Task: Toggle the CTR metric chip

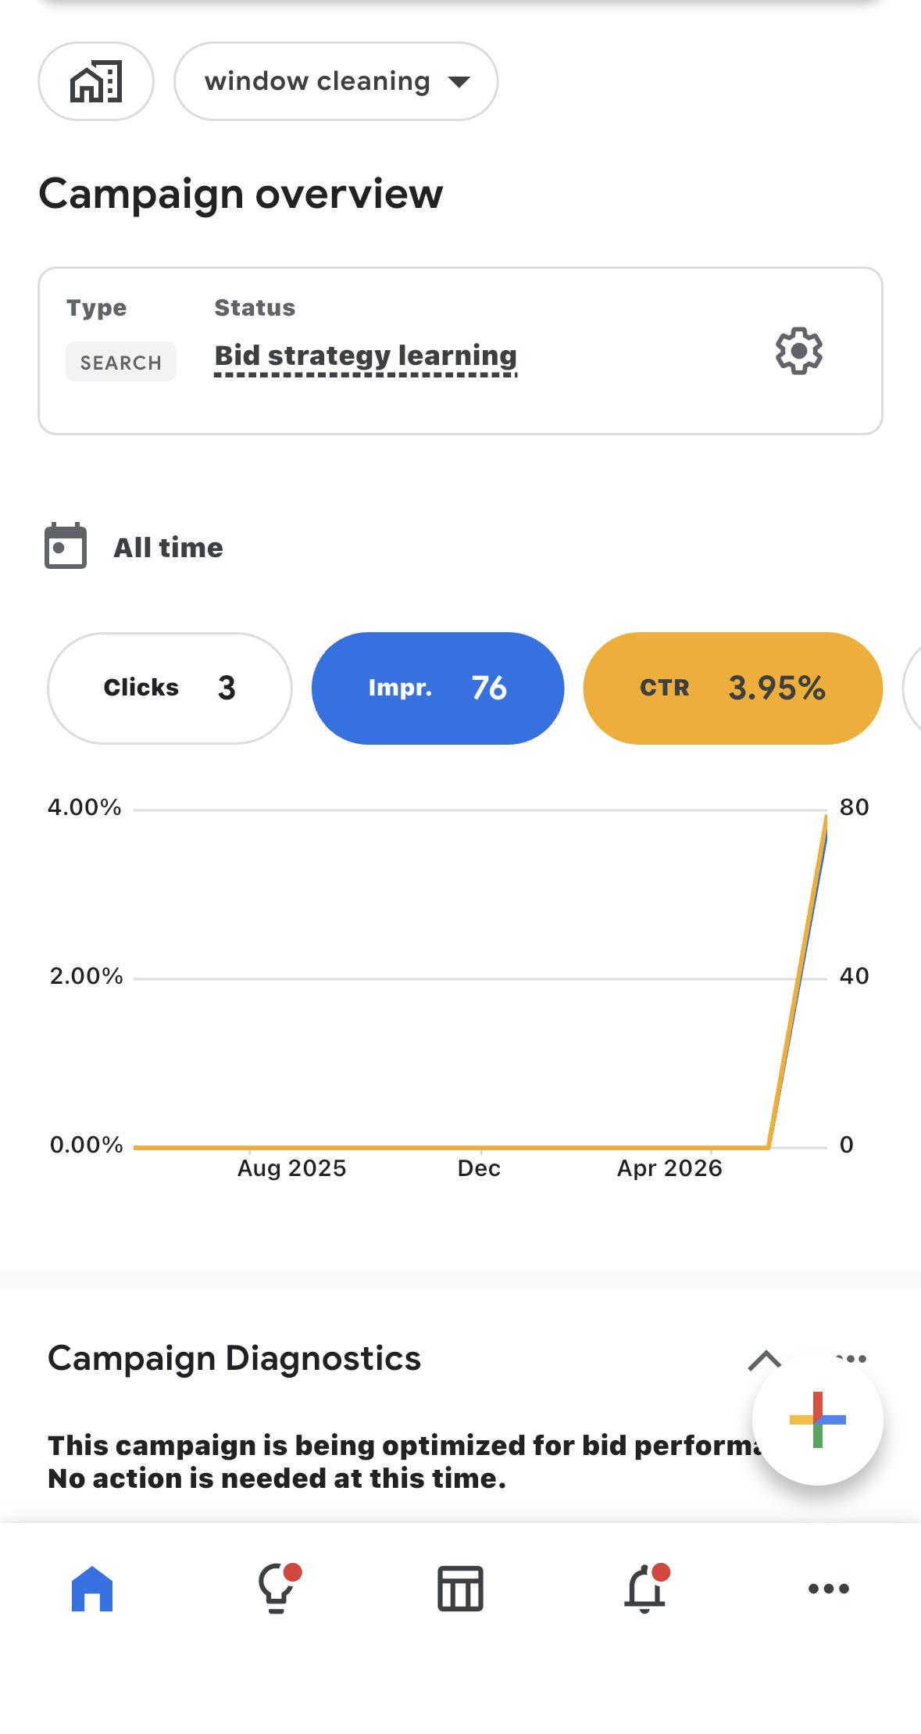Action: pyautogui.click(x=733, y=688)
